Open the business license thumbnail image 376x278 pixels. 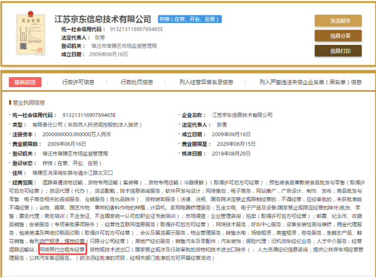pyautogui.click(x=31, y=33)
